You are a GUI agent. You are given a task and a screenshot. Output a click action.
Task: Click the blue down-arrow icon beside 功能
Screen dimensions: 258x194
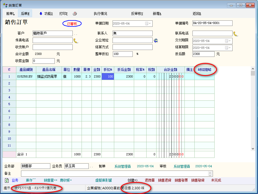coord(41,14)
